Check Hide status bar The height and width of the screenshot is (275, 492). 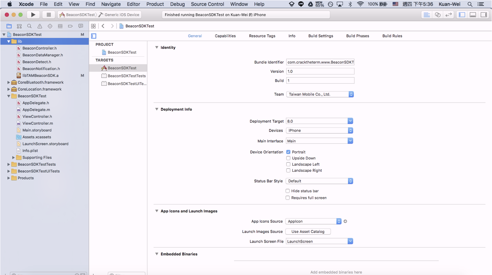tap(288, 191)
